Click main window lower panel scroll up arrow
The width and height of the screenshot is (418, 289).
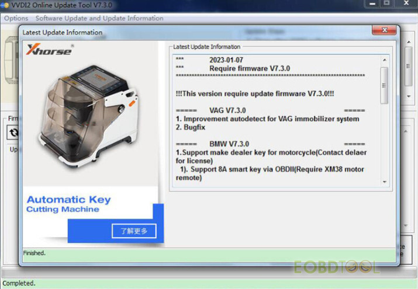coord(406,131)
